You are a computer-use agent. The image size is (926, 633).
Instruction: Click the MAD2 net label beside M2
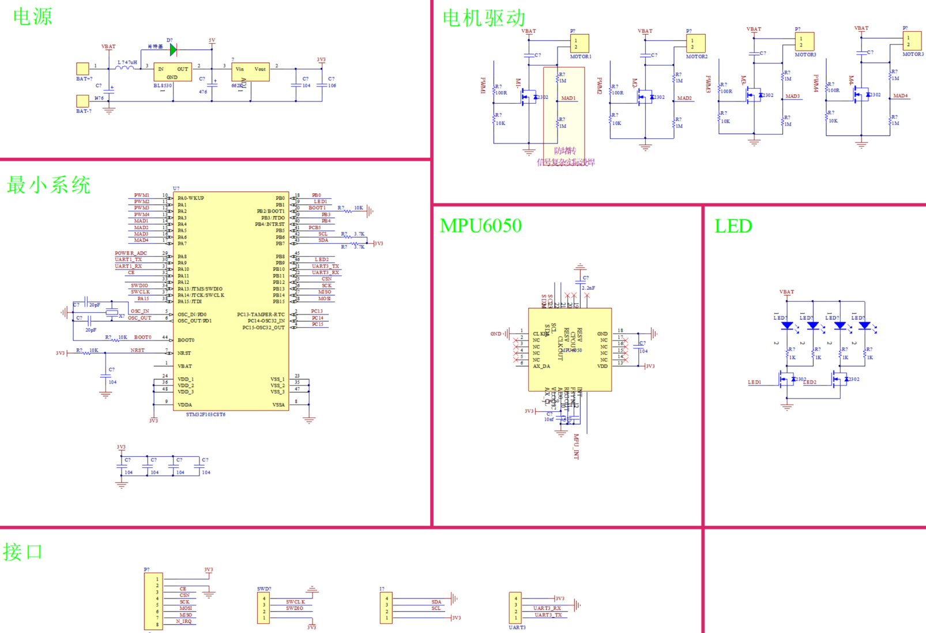pyautogui.click(x=684, y=98)
